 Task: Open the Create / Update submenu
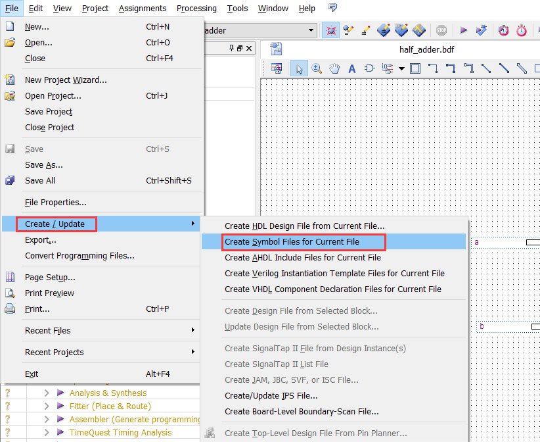[x=101, y=224]
